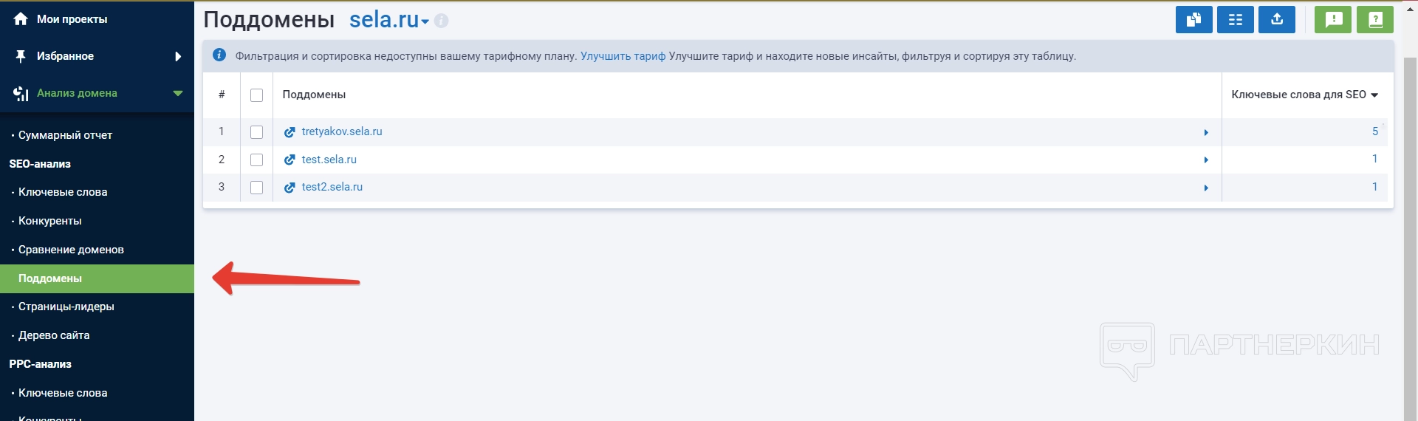Click the blue columns-settings toolbar button
Image resolution: width=1418 pixels, height=421 pixels.
tap(1235, 20)
